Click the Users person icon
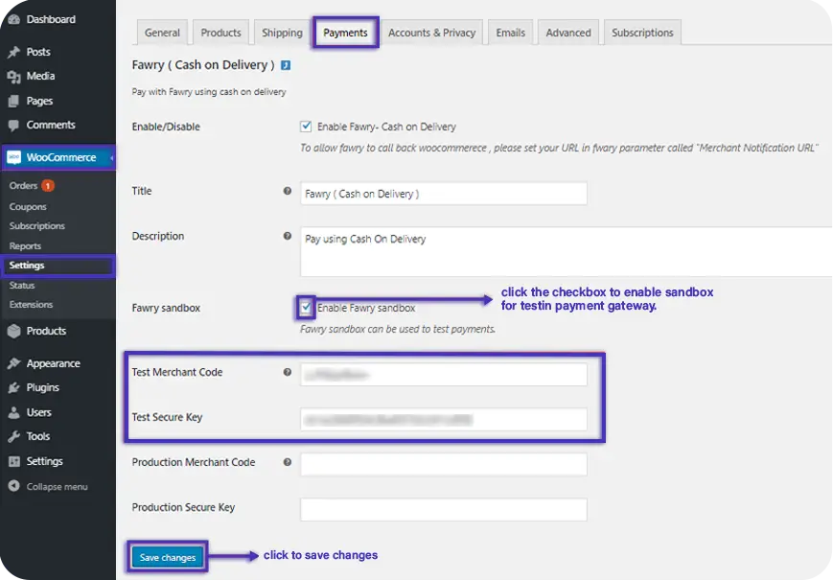Screen dimensions: 833x580 coord(14,412)
